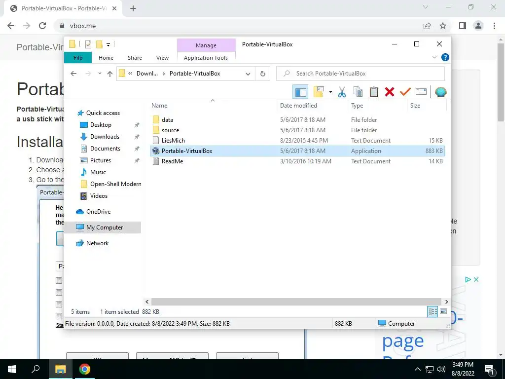Open Customize Quick Access Toolbar dropdown
The height and width of the screenshot is (379, 505).
coord(108,45)
